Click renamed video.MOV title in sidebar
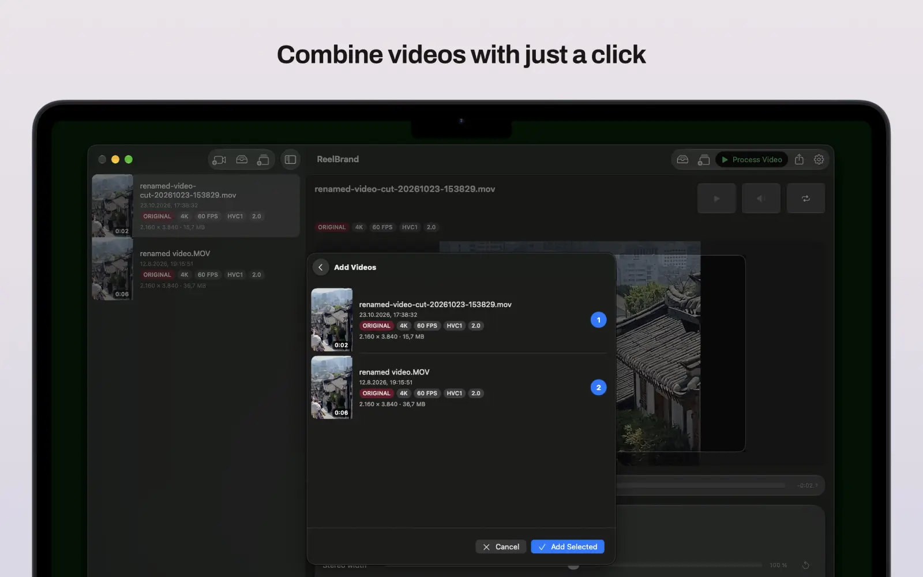This screenshot has height=577, width=923. pyautogui.click(x=175, y=253)
